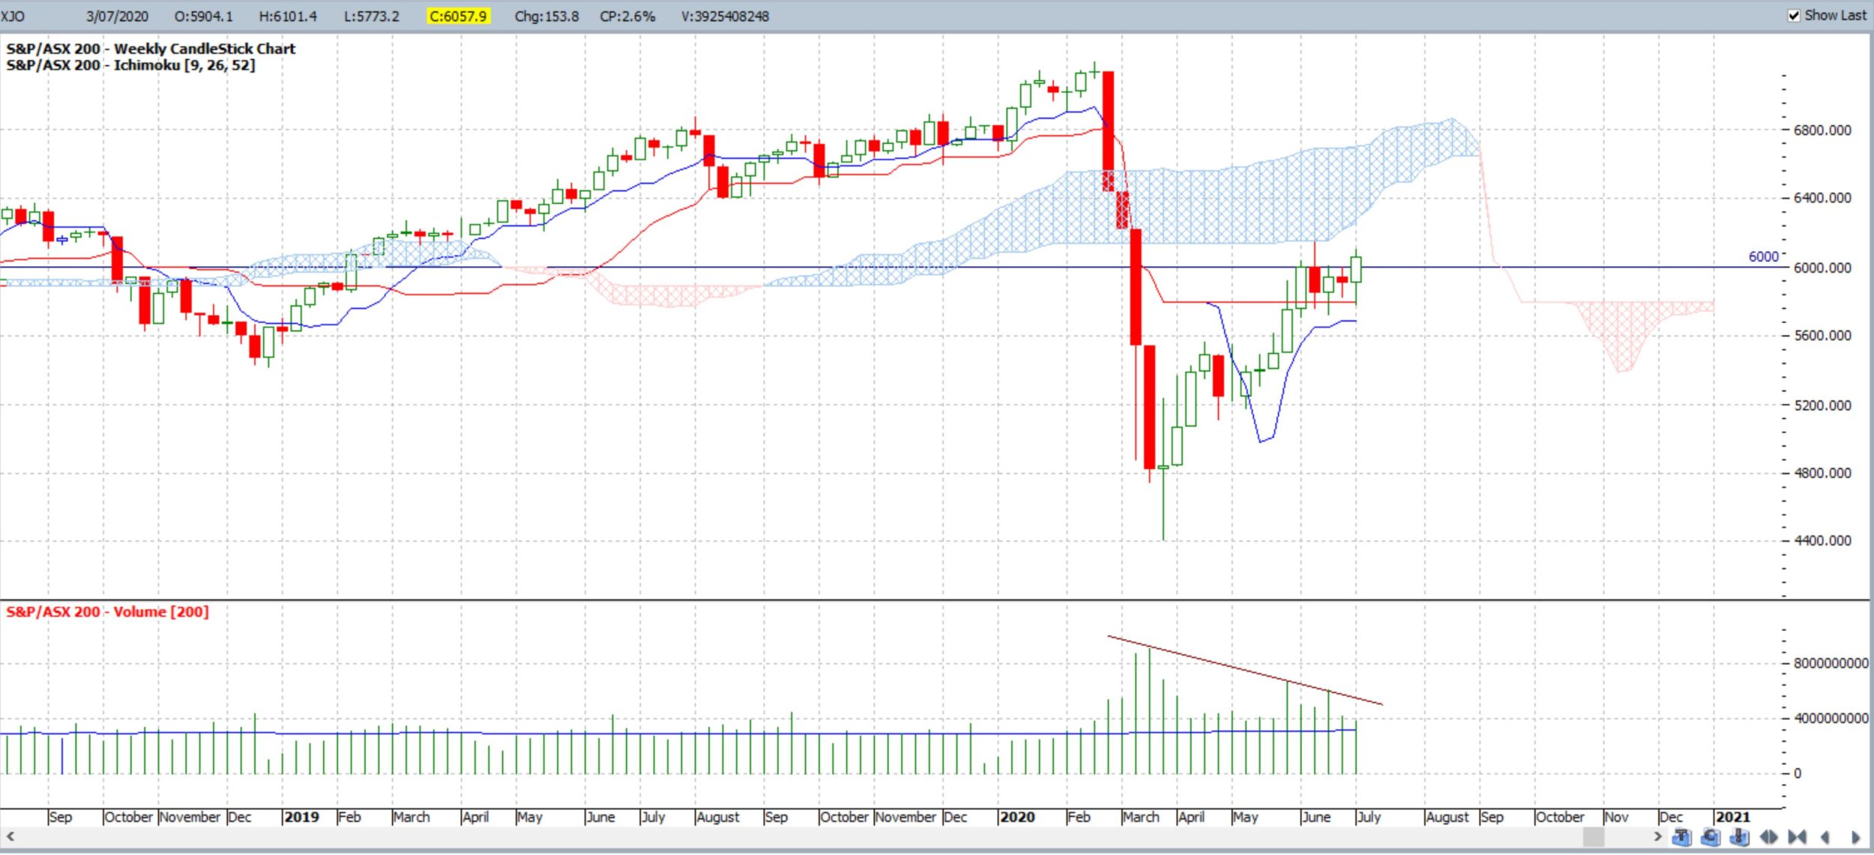Click the 2019 year label on time axis
The width and height of the screenshot is (1874, 855).
tap(302, 817)
